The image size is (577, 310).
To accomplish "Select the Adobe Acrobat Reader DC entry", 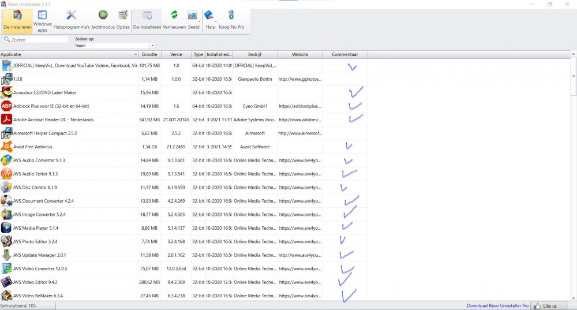I will coord(53,119).
